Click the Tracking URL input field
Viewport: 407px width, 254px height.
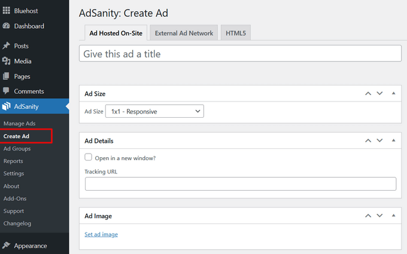click(241, 184)
